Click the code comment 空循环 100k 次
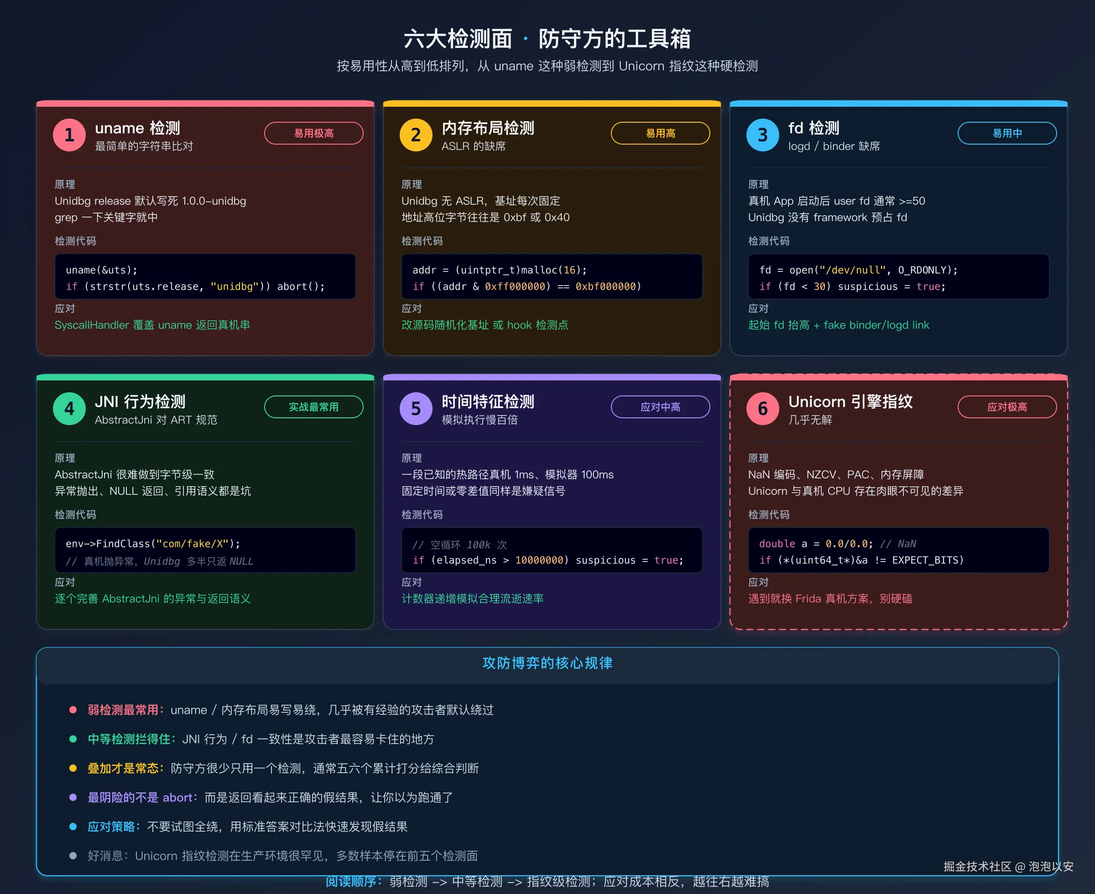Image resolution: width=1095 pixels, height=894 pixels. (460, 545)
